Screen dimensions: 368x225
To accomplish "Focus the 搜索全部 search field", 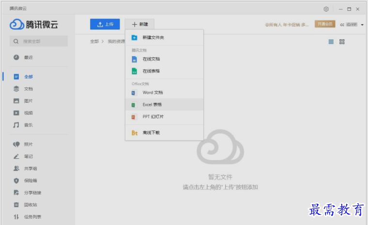I will [x=39, y=41].
